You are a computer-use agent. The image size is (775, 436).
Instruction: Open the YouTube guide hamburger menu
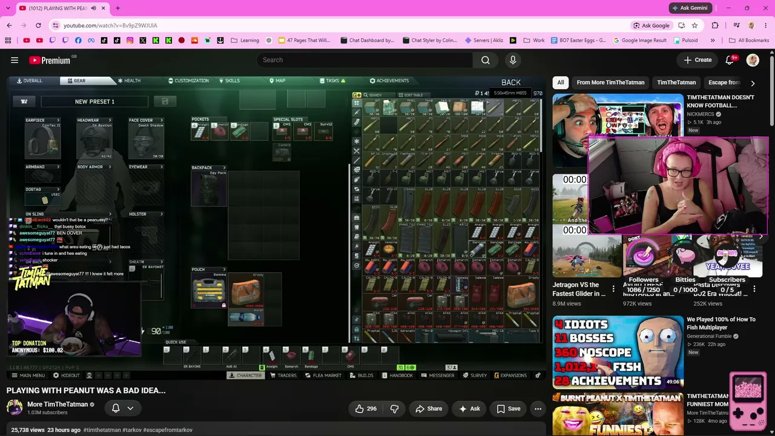pos(15,60)
